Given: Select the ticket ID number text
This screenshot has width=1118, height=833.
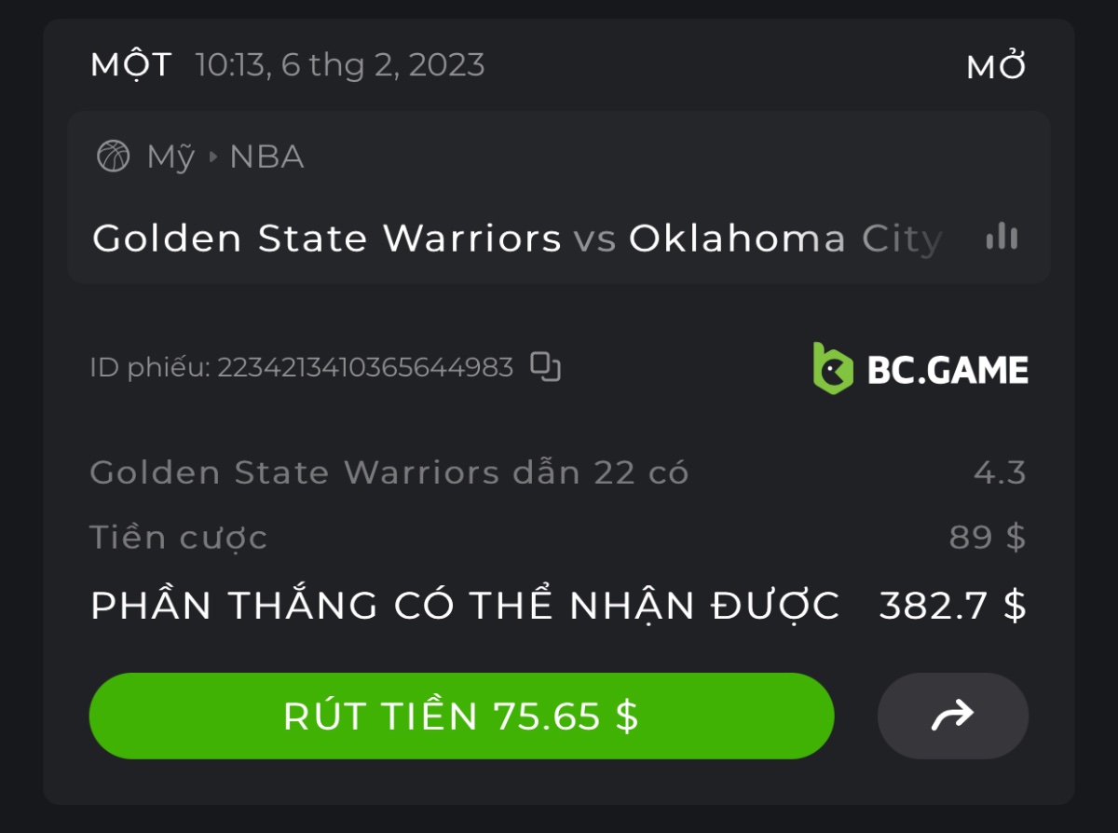Looking at the screenshot, I should coord(365,368).
